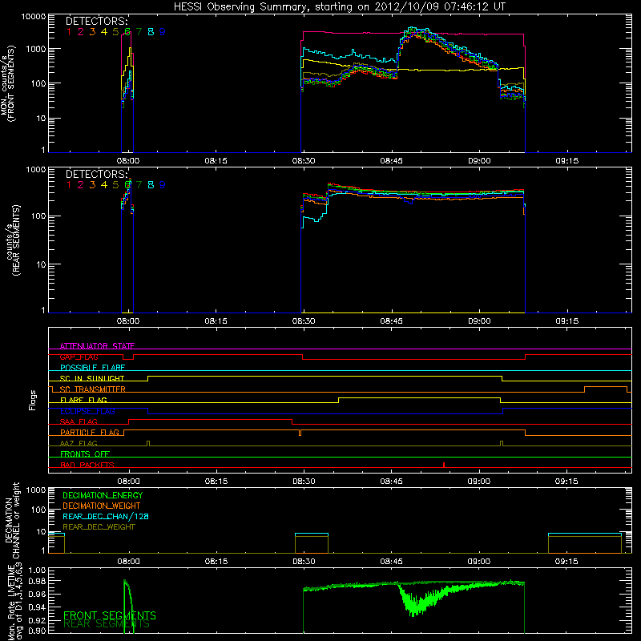Screen dimensions: 641x641
Task: Click the BAD_PACKETS flag label
Action: tap(87, 466)
